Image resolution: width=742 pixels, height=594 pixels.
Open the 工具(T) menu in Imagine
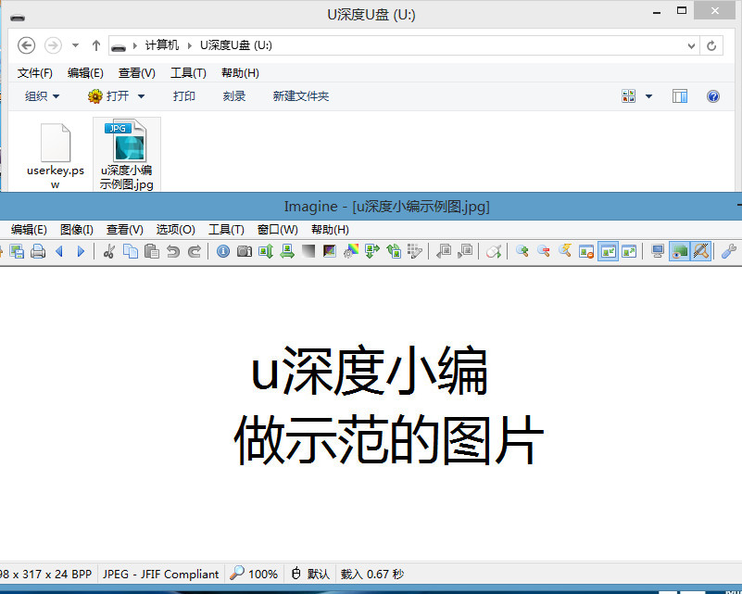226,230
